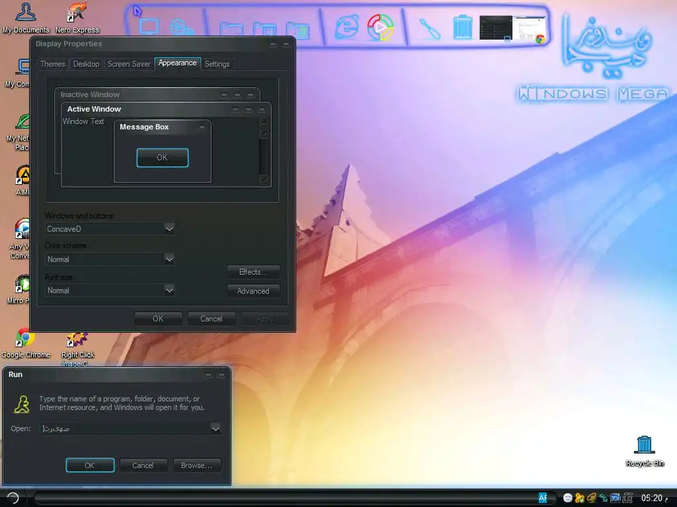Open Windows and buttons dropdown showing ConcaveD
Viewport: 677px width, 507px height.
[x=110, y=229]
